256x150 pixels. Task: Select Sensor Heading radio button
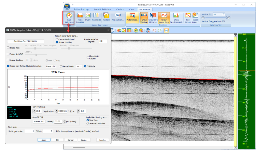(57, 42)
